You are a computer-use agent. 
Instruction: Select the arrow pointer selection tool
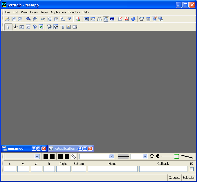(8, 27)
